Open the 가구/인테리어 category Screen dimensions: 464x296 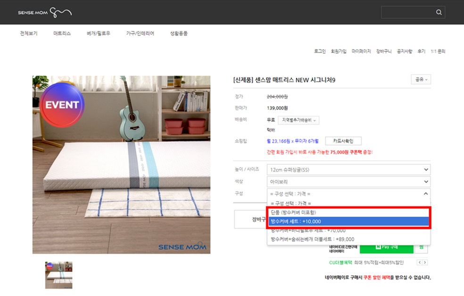pos(140,33)
